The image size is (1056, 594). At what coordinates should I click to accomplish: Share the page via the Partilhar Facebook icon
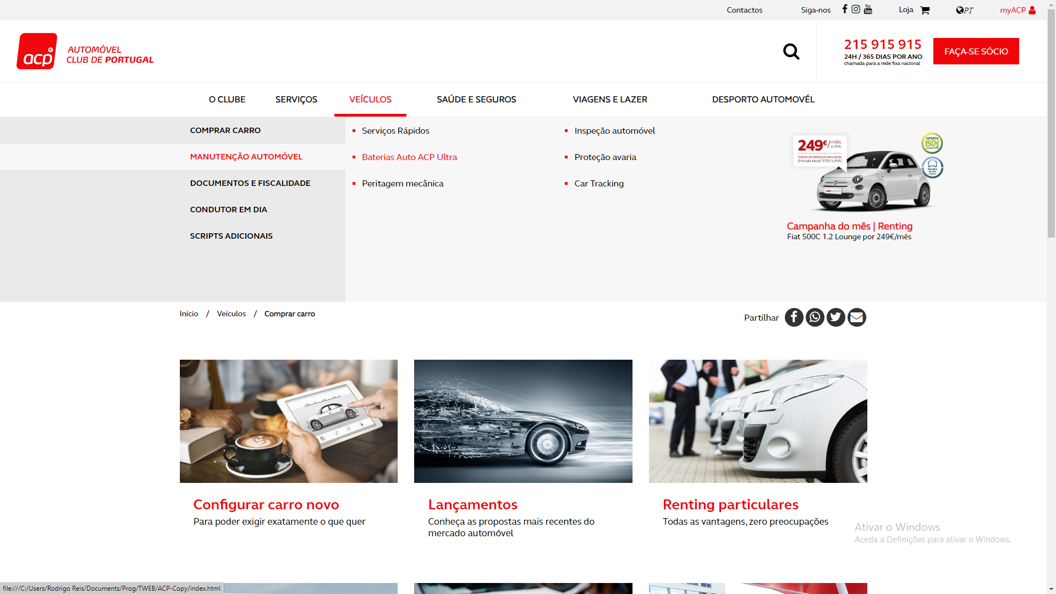pyautogui.click(x=794, y=317)
